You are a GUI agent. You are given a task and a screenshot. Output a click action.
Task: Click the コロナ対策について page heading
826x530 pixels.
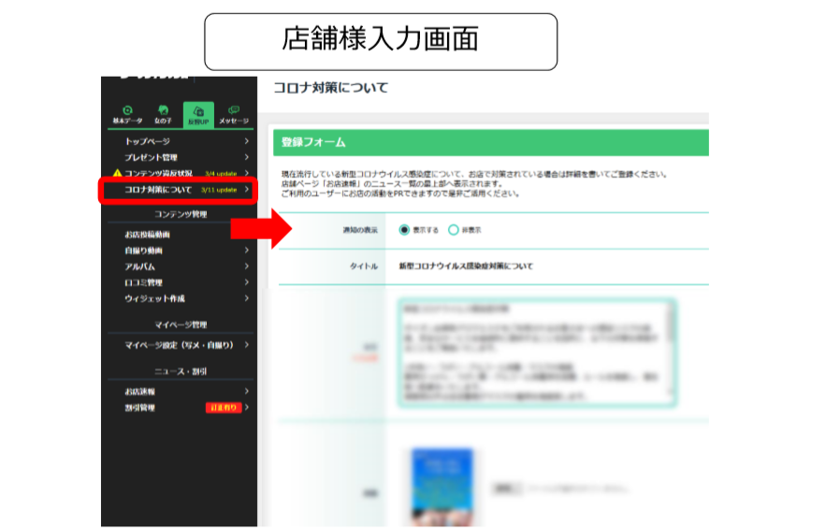(x=331, y=87)
